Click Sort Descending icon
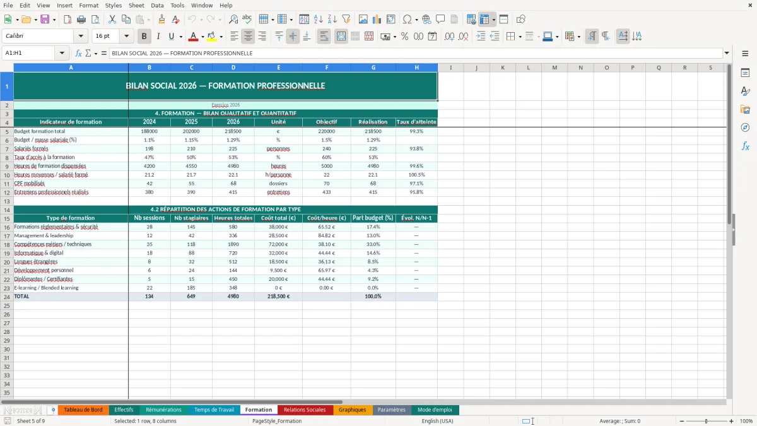The height and width of the screenshot is (426, 757). [332, 20]
